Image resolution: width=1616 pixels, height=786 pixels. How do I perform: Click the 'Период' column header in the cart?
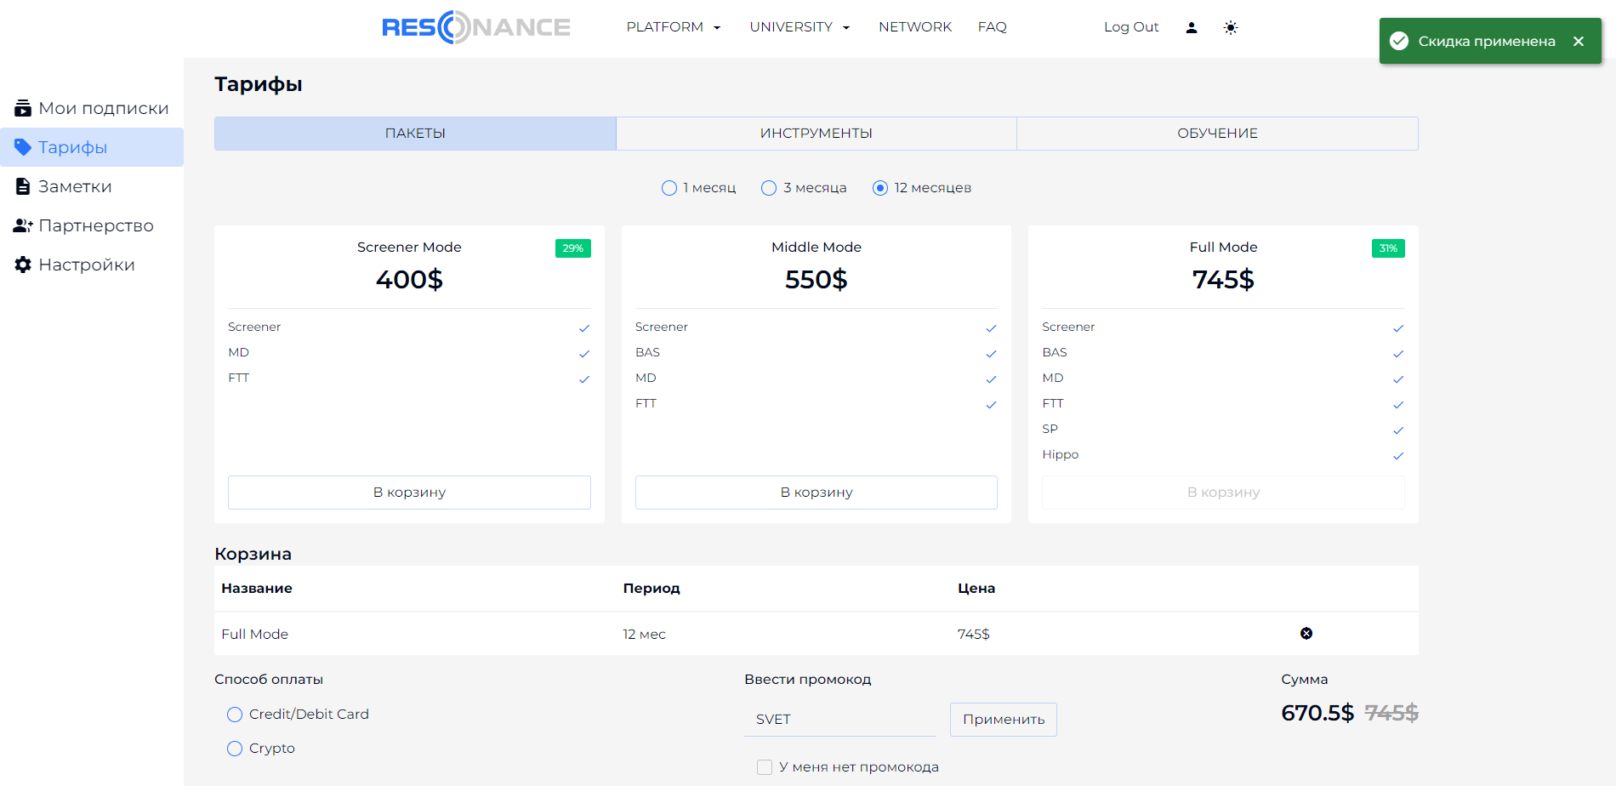[x=652, y=588]
